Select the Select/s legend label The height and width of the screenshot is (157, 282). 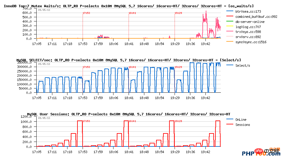(243, 66)
